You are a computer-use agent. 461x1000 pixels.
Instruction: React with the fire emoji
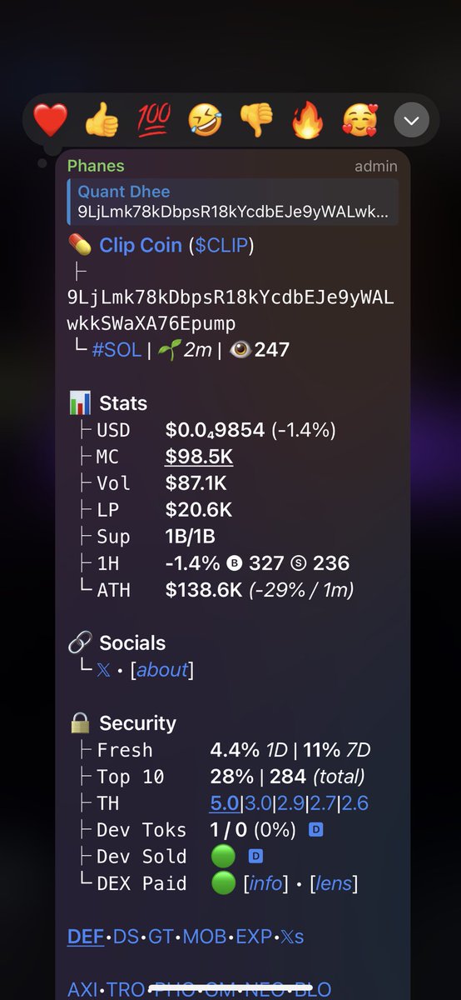tap(307, 122)
